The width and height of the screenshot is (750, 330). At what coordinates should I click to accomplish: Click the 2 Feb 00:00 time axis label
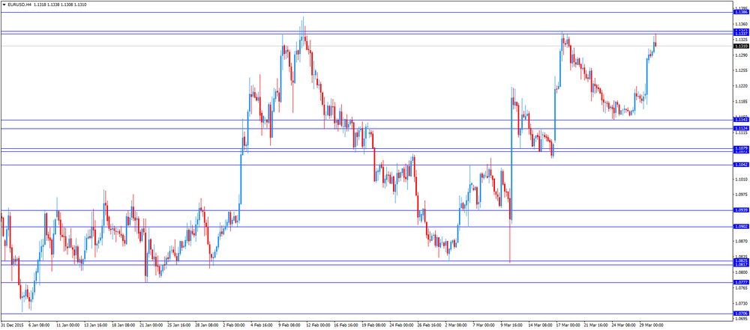pos(235,324)
